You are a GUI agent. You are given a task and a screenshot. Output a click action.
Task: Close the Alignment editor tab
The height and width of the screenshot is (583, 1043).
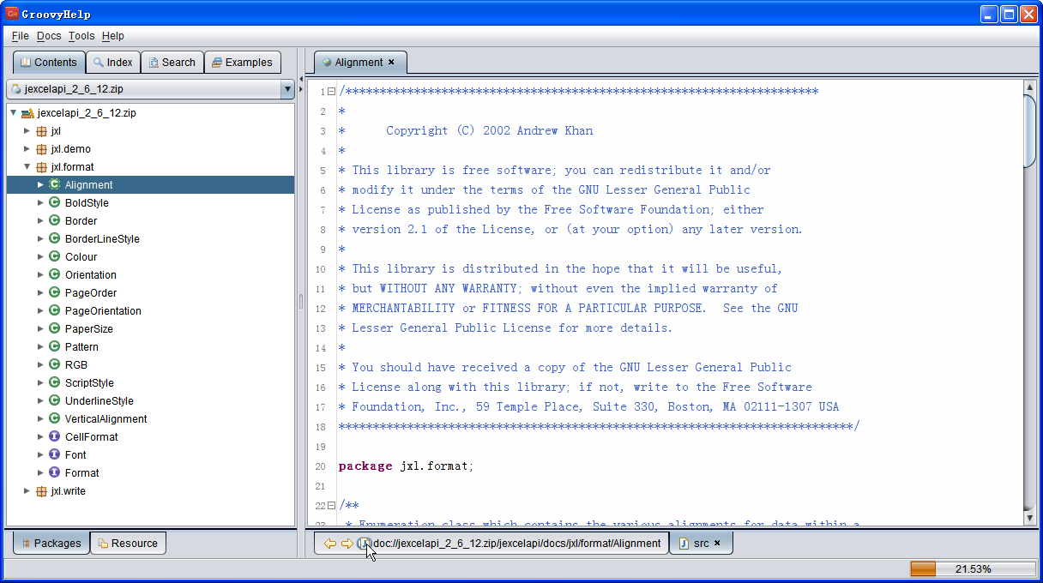point(391,62)
